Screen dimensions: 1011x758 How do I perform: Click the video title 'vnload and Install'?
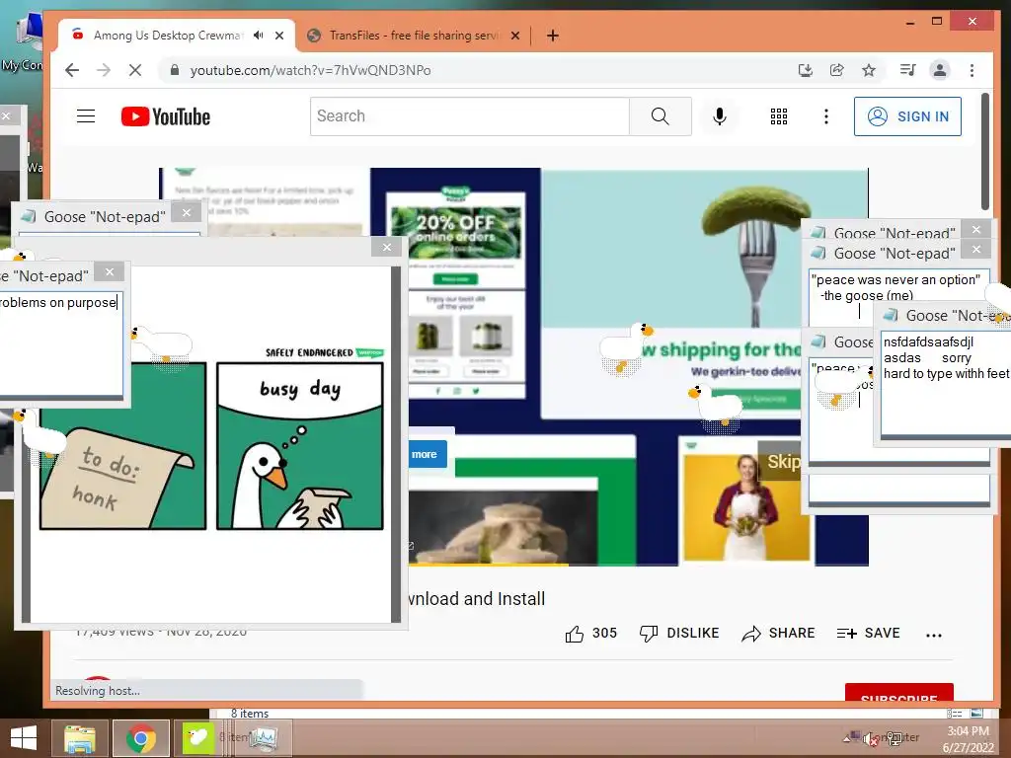point(477,599)
